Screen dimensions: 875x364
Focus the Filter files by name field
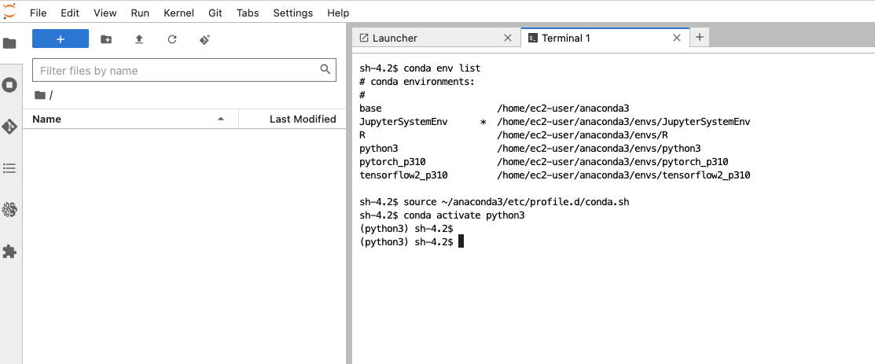tap(184, 70)
